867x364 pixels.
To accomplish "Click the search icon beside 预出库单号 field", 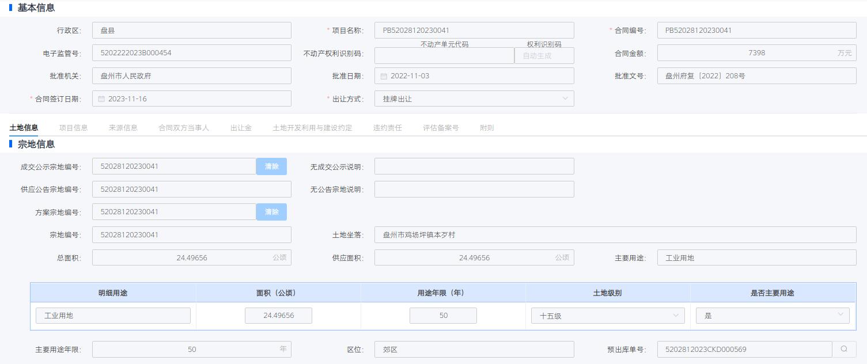I will [x=844, y=349].
